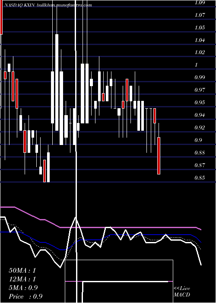The image size is (216, 303).
Task: Click the <<Live MACD label
Action: tap(182, 291)
